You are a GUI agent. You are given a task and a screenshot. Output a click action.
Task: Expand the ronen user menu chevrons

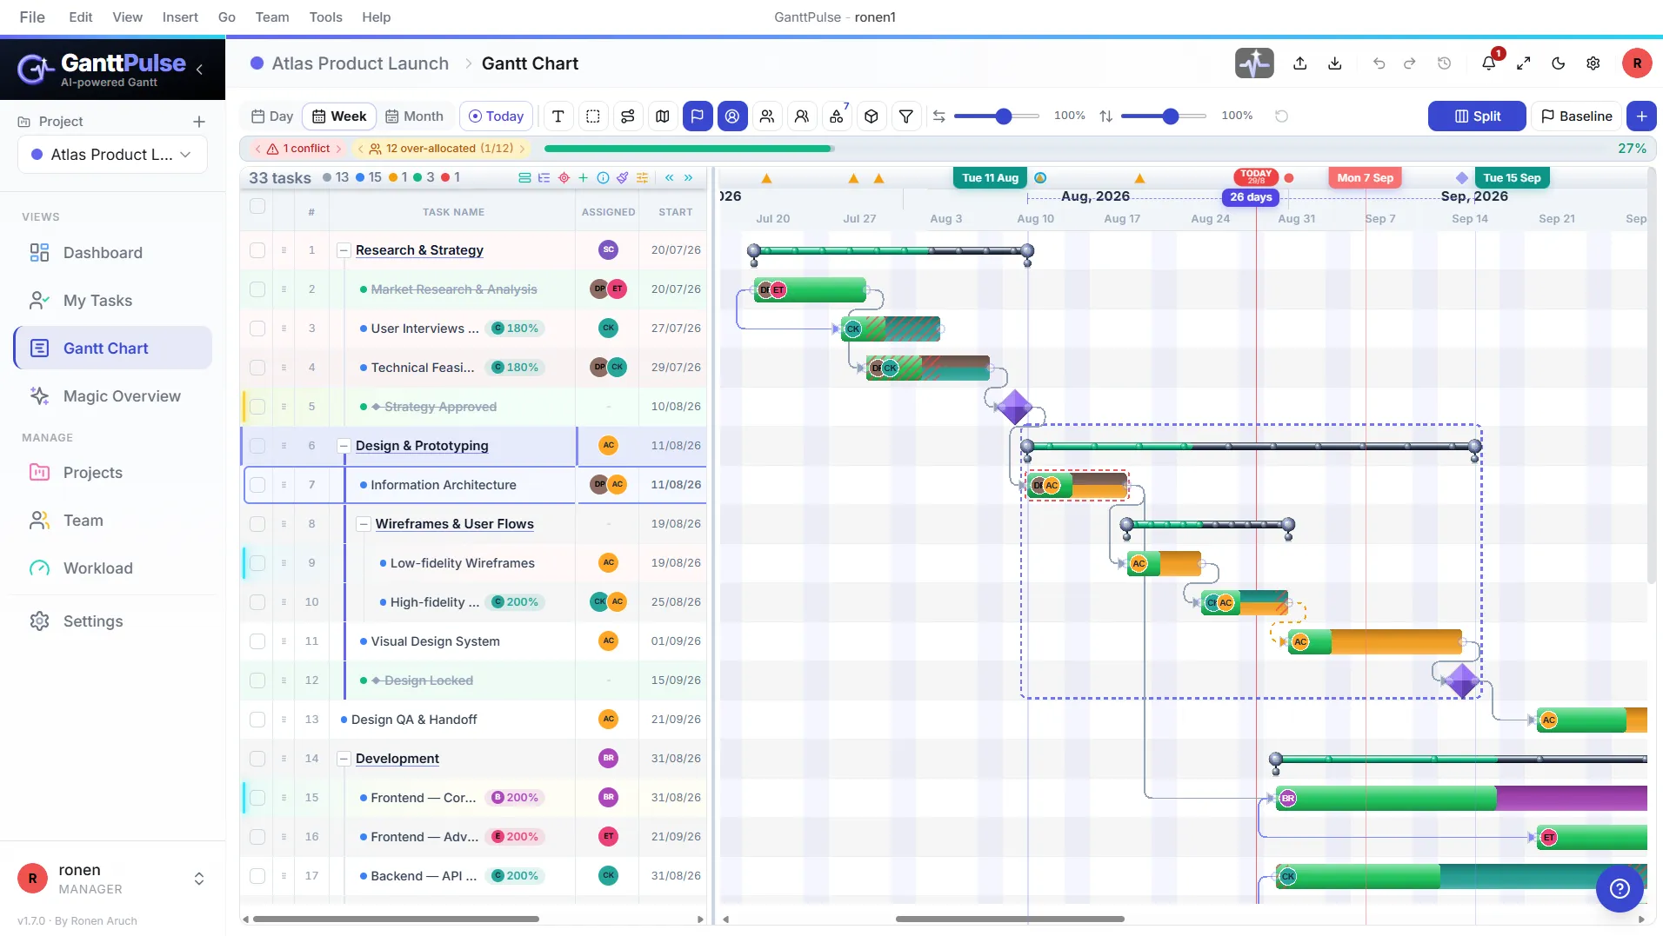tap(199, 879)
